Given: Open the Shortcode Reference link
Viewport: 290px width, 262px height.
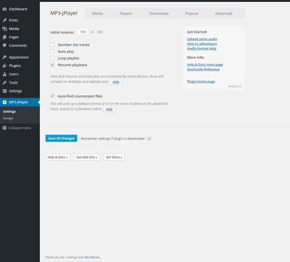Looking at the screenshot, I should click(203, 69).
